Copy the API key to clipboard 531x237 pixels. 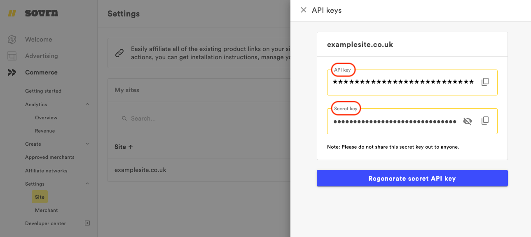(x=485, y=82)
